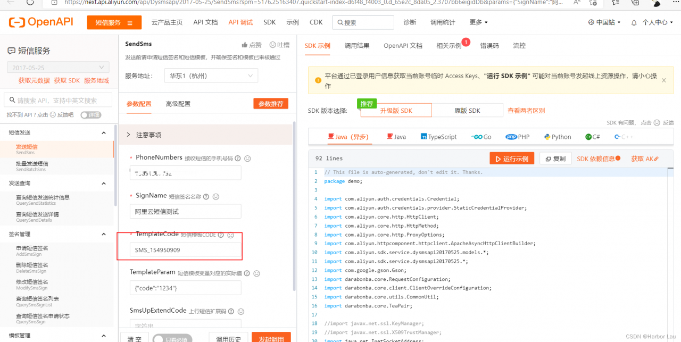Click the thumbs-up 点赞 icon for SendSms
Viewport: 681px width, 342px height.
tap(245, 45)
